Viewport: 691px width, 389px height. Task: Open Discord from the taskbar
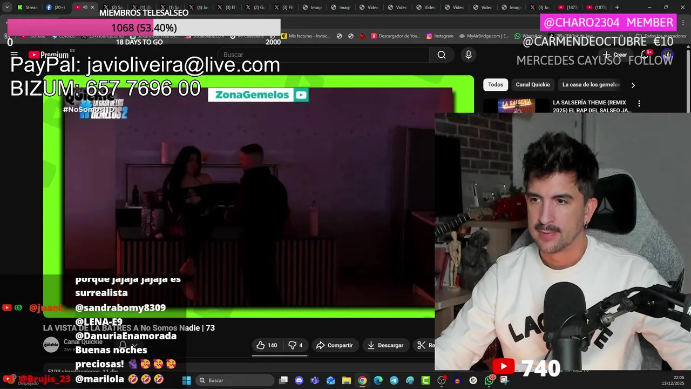click(x=299, y=380)
